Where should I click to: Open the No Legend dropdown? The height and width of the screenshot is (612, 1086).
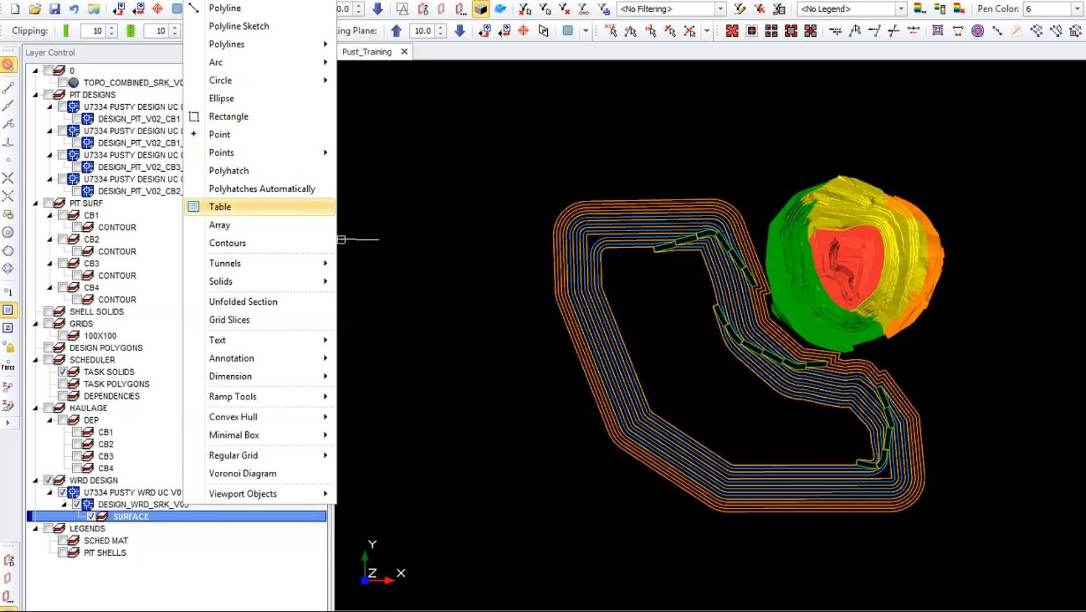[901, 9]
